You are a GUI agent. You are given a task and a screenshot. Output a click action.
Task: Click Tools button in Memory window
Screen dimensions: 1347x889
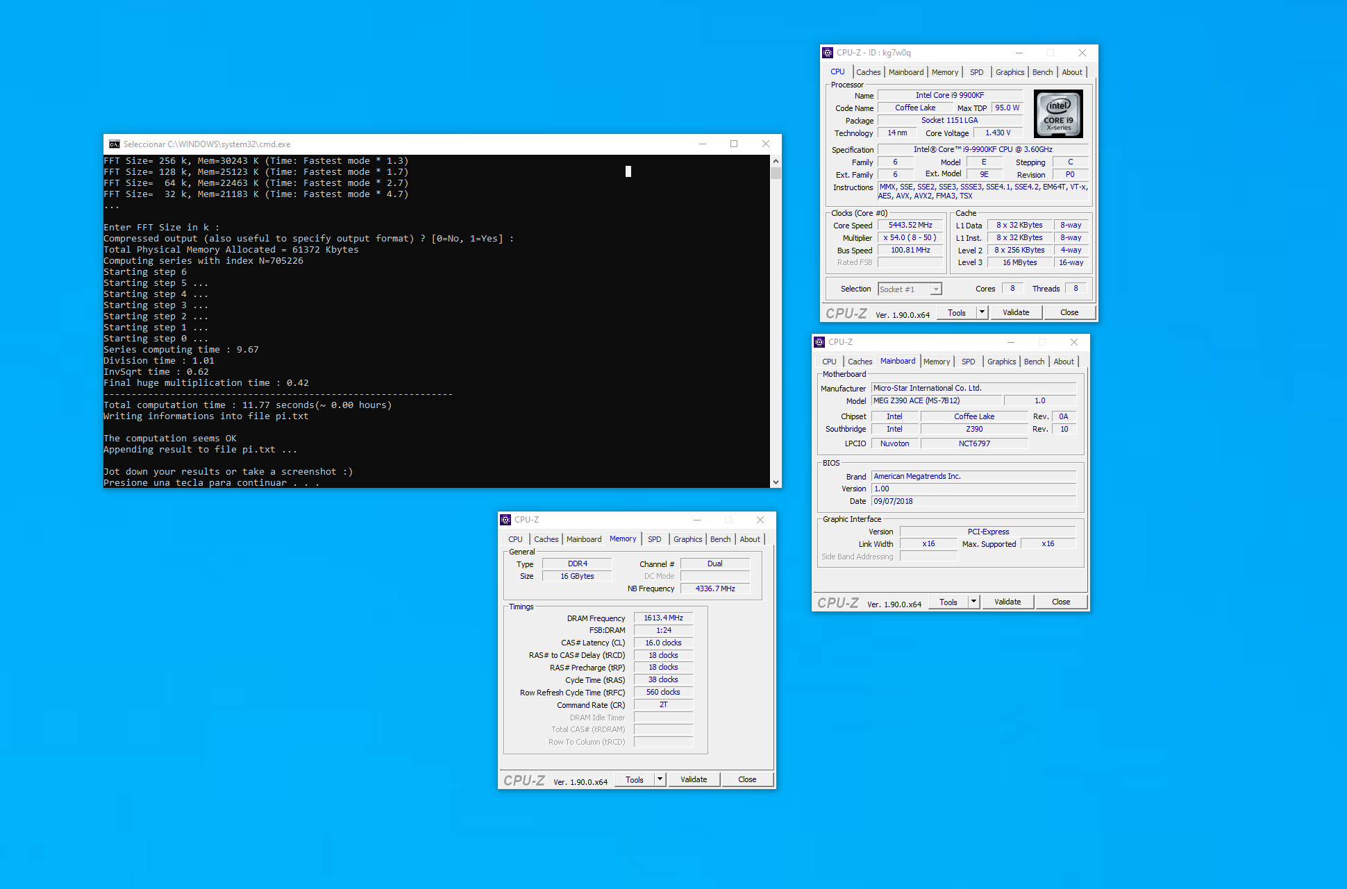634,779
